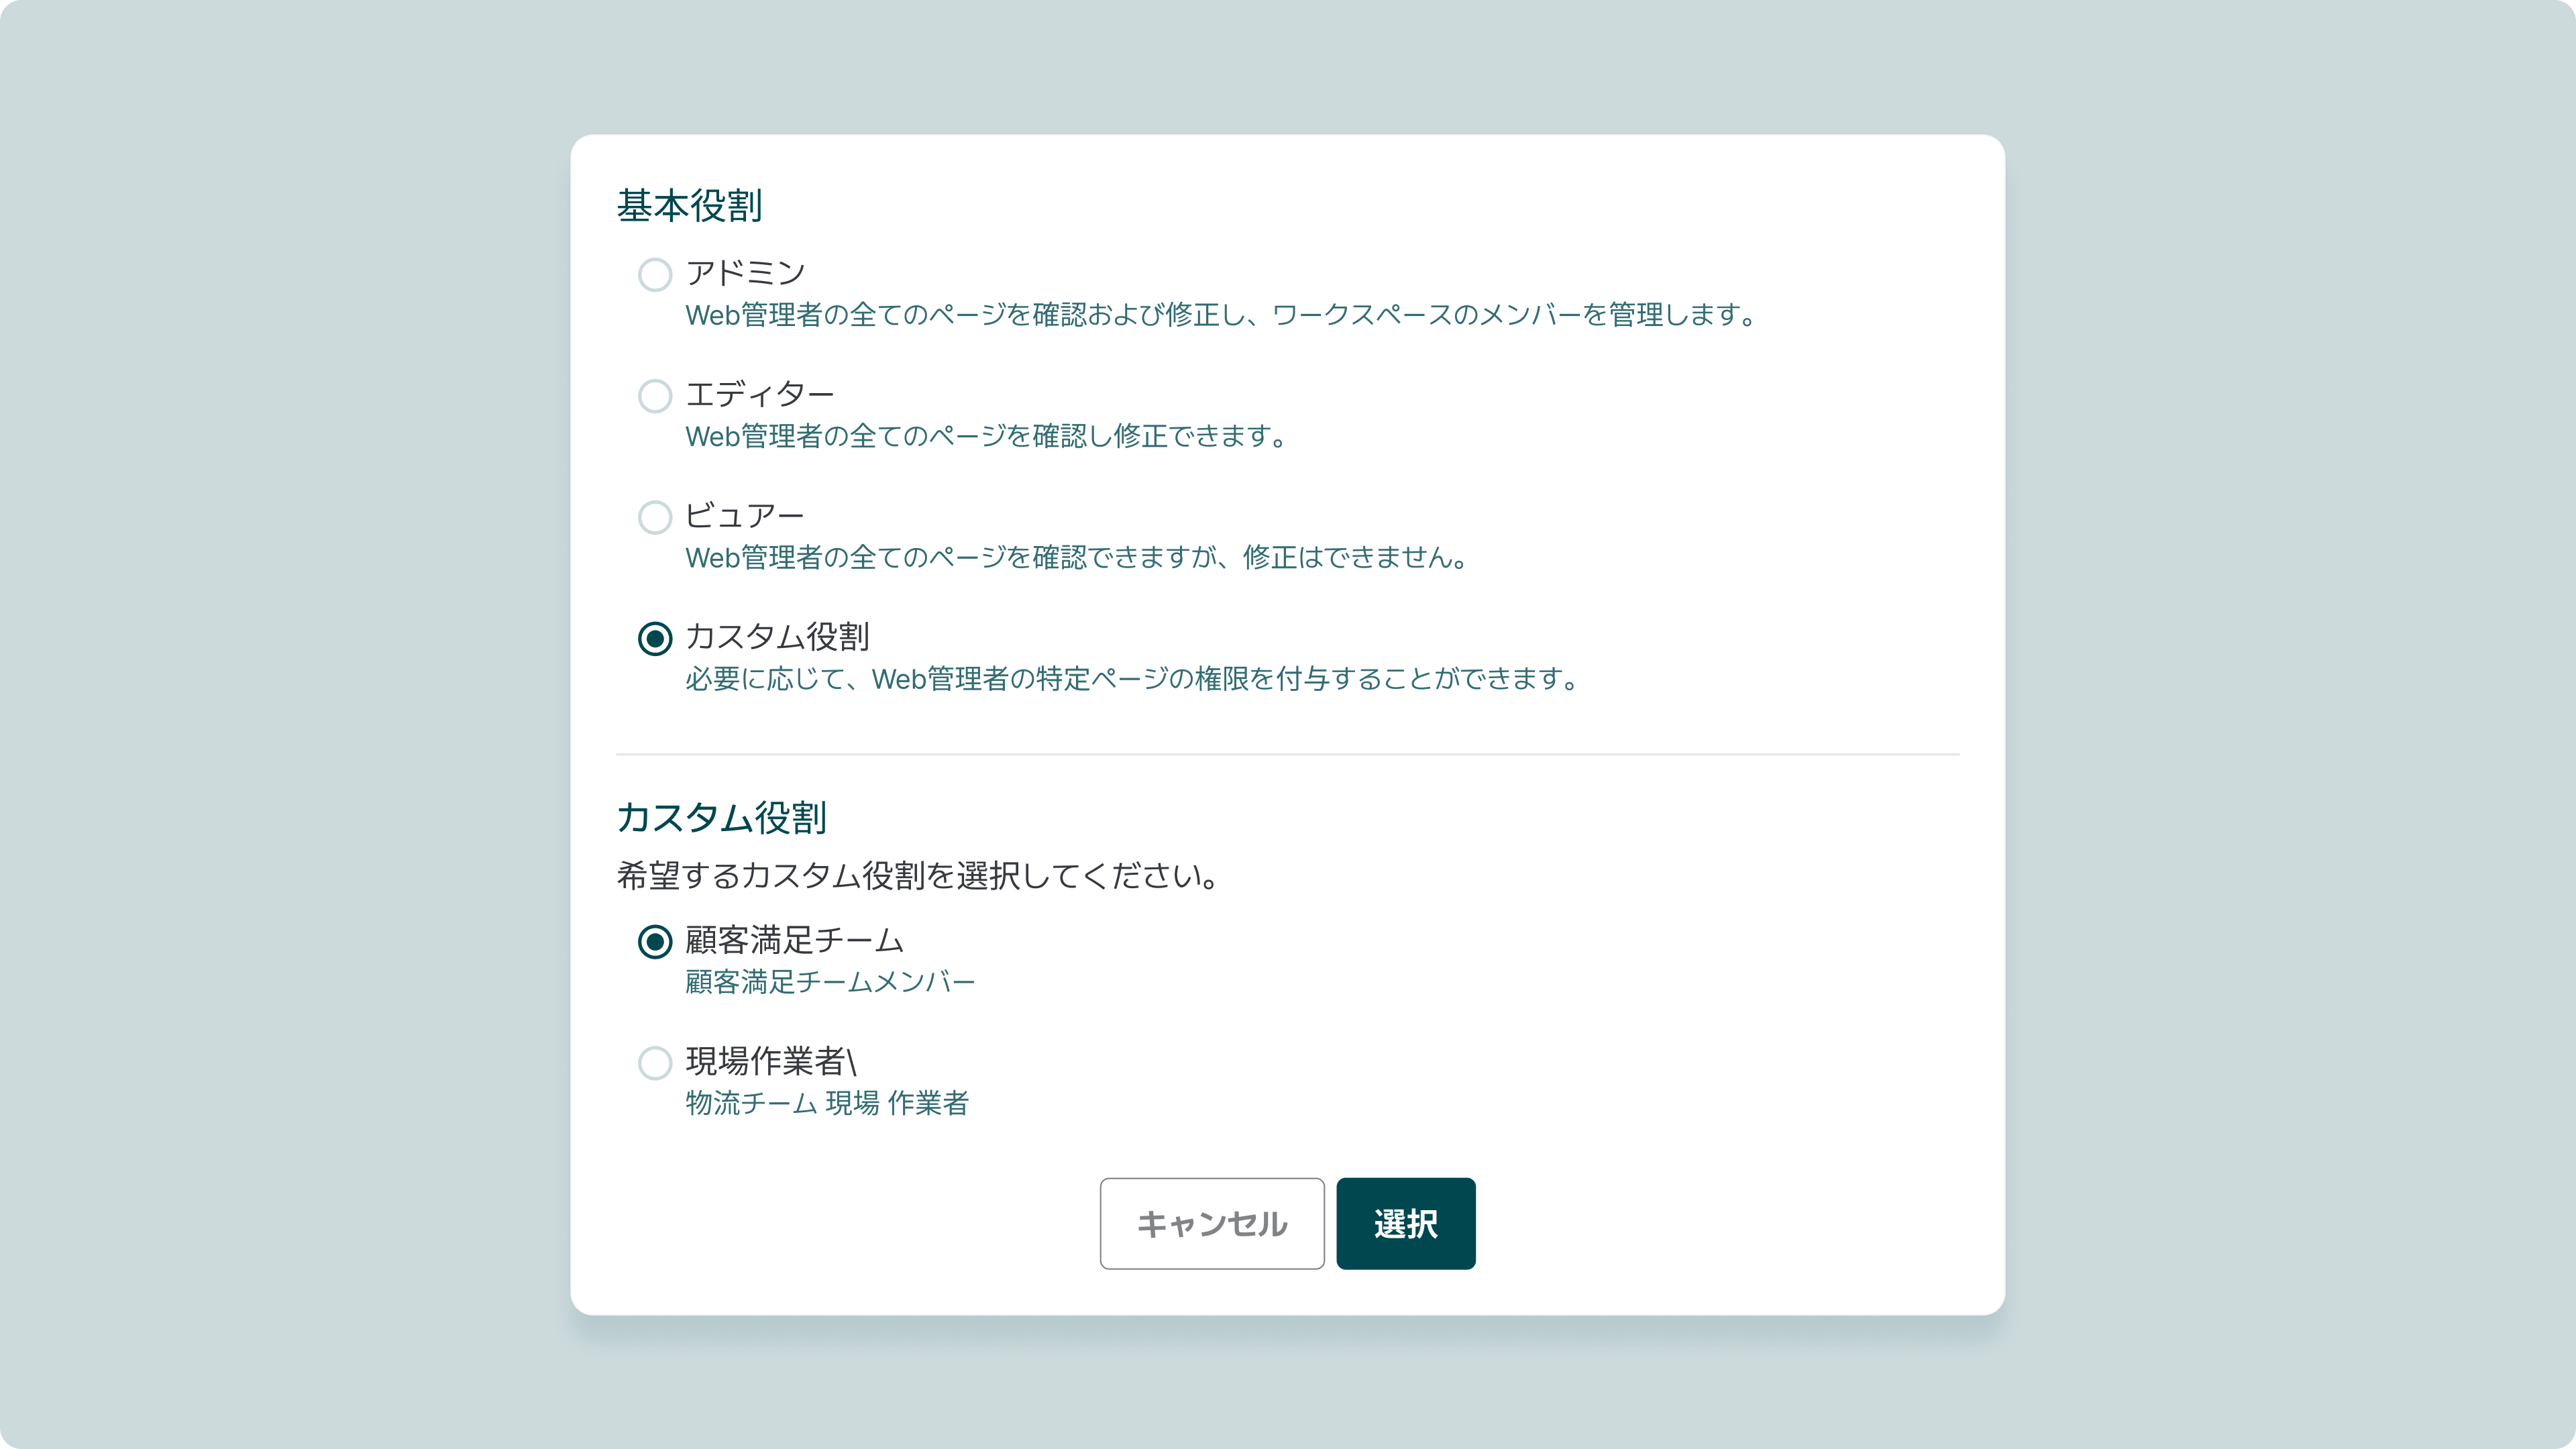Click the 顧客満足チーム option label
This screenshot has width=2576, height=1449.
tap(794, 940)
